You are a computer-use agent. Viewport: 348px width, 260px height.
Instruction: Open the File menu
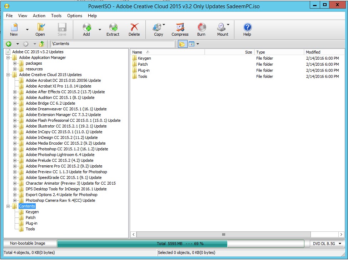pyautogui.click(x=9, y=16)
